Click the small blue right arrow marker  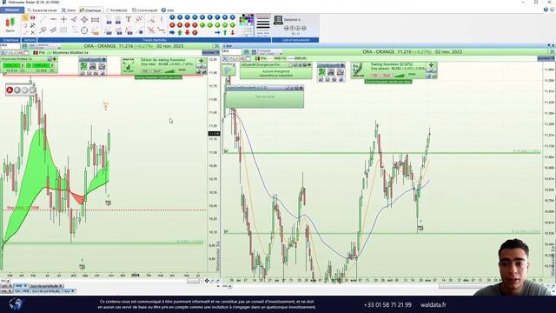coord(217,33)
